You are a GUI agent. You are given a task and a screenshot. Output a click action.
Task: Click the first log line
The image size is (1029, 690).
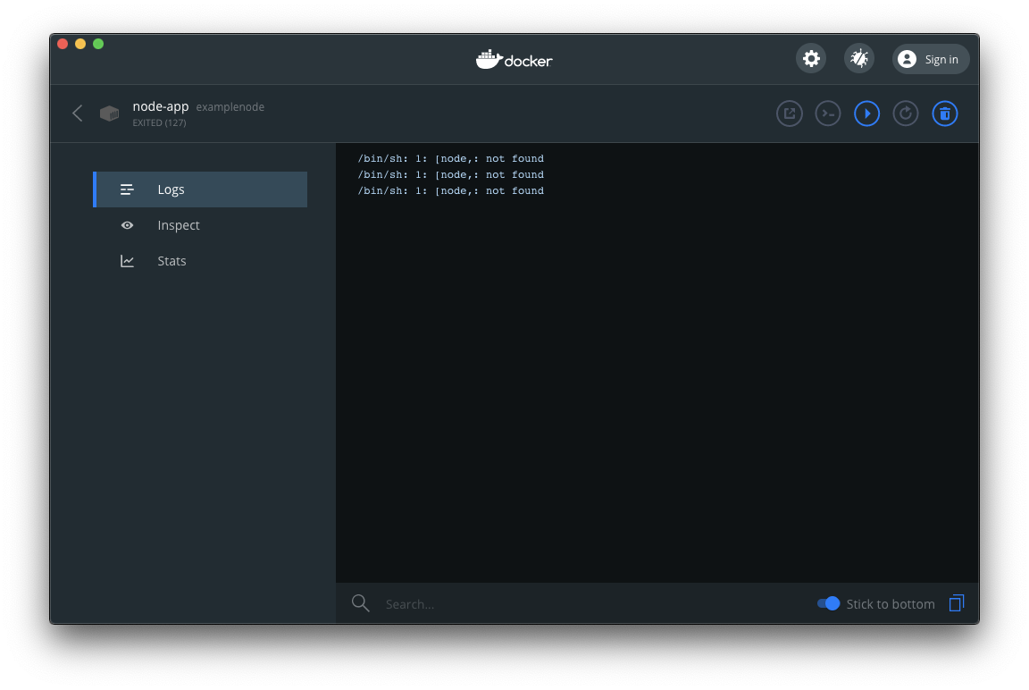pyautogui.click(x=450, y=159)
